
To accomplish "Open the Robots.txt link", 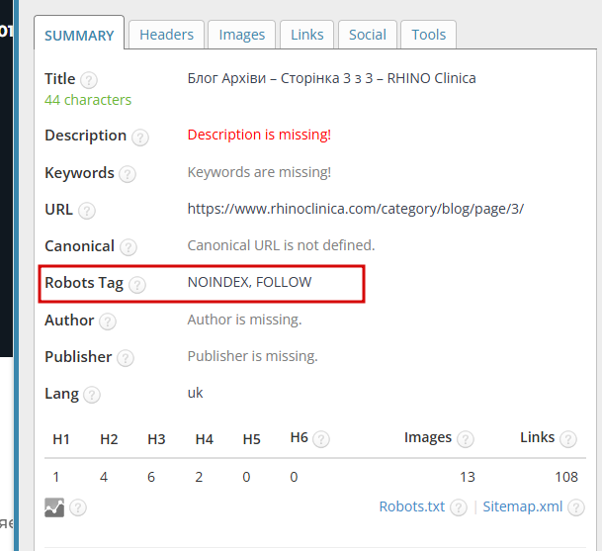I will point(412,506).
